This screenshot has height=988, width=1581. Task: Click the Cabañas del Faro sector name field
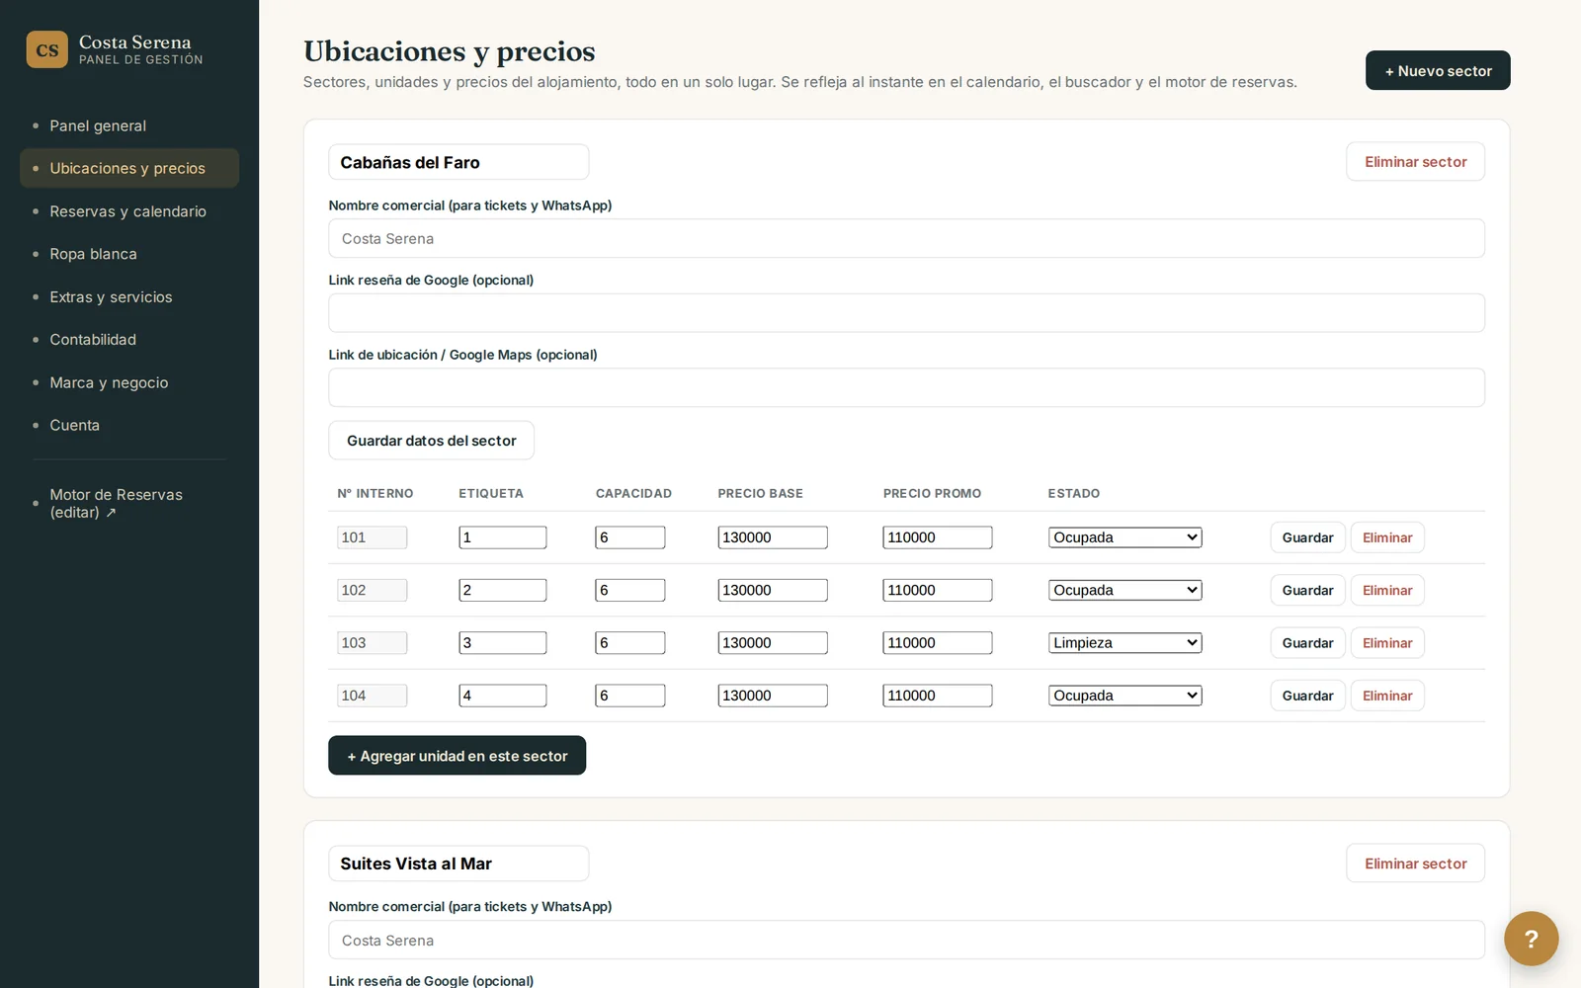click(458, 162)
